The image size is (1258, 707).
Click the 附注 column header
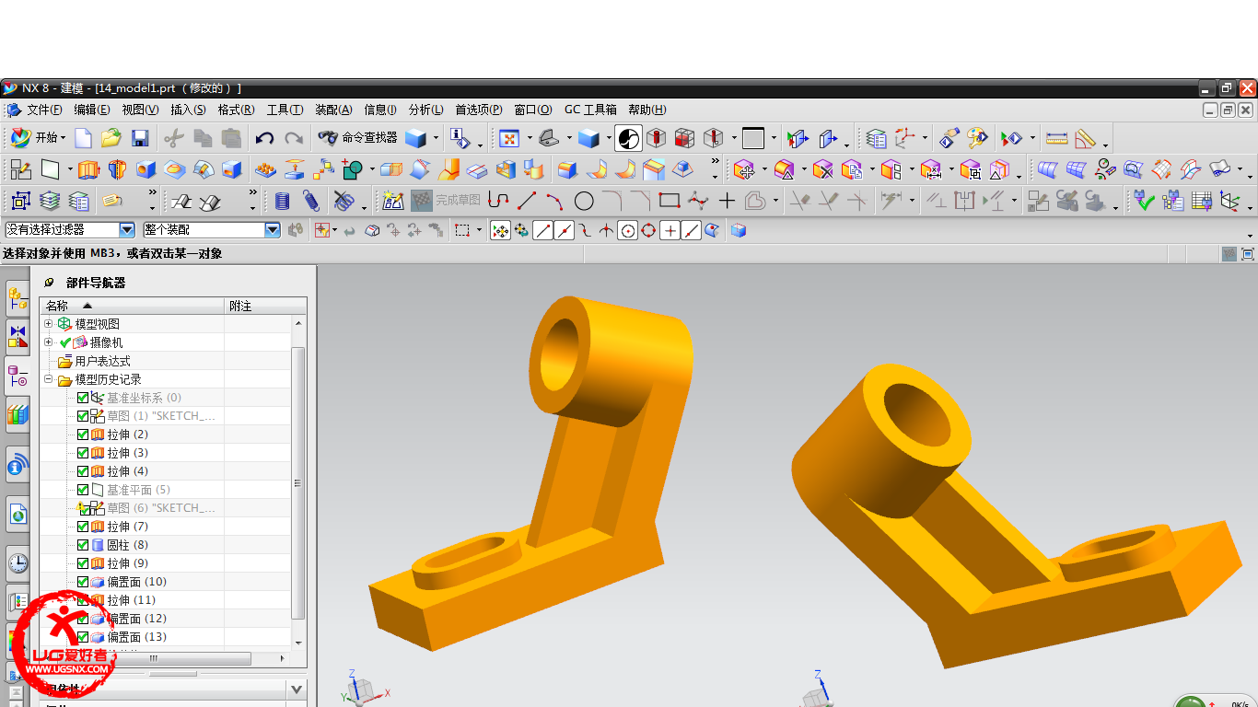[x=266, y=306]
